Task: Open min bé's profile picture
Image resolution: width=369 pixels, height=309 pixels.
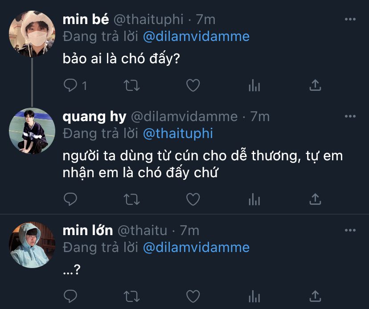Action: (32, 34)
